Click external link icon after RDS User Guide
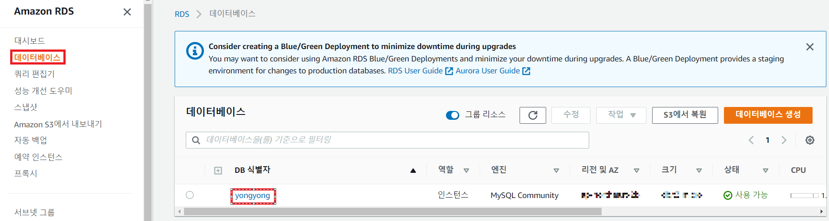 (x=449, y=71)
